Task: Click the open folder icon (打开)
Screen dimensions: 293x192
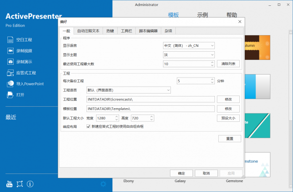Action: [10, 95]
